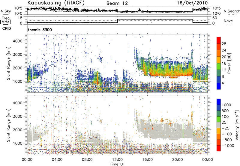Viewport: 240px width, 166px height.
Task: Click the gray segment of velocity colorbar
Action: (x=219, y=125)
